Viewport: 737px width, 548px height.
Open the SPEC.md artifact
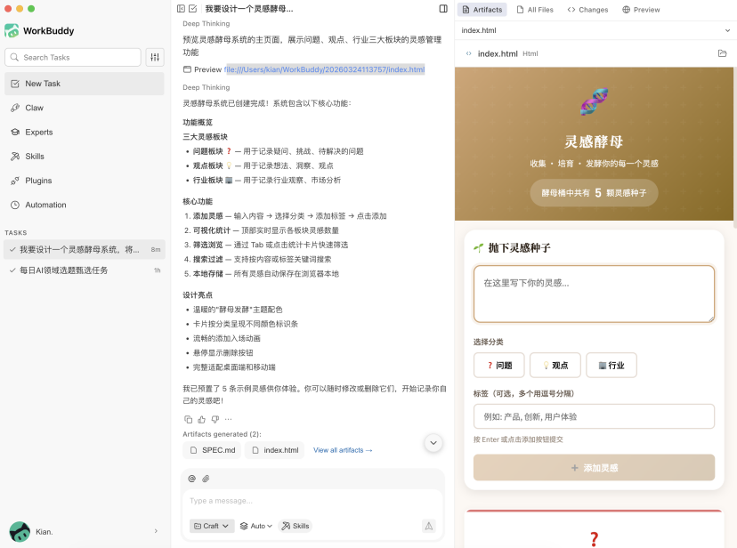[213, 450]
